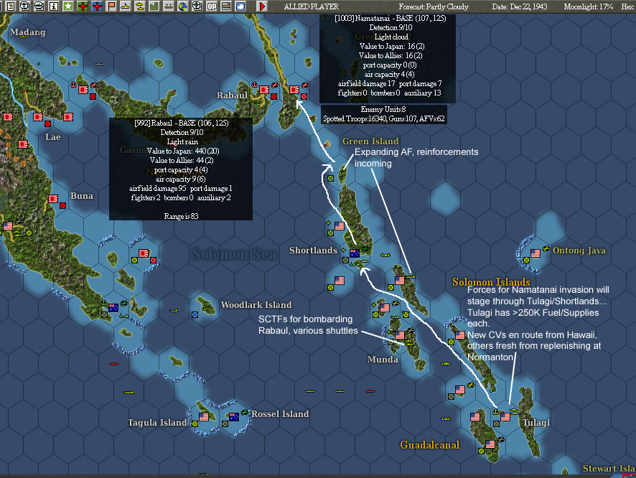Click the single yellow ship toolbar icon
Image resolution: width=636 pixels, height=478 pixels.
(126, 6)
